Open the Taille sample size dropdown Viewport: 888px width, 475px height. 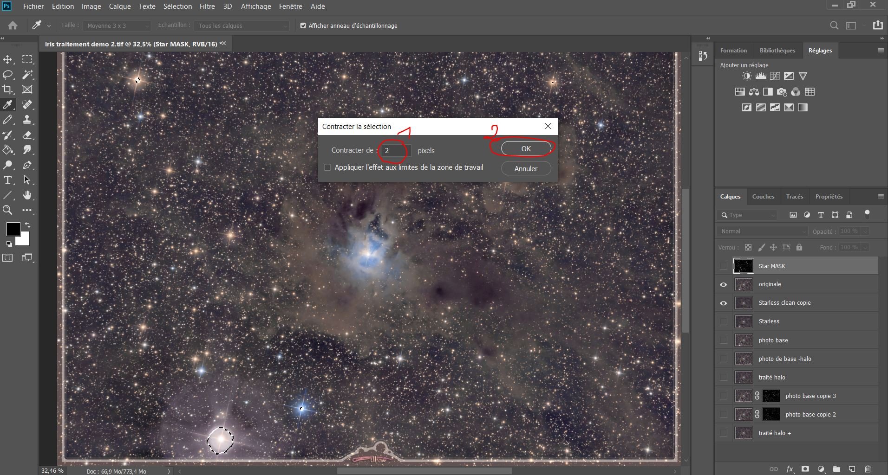click(x=117, y=26)
